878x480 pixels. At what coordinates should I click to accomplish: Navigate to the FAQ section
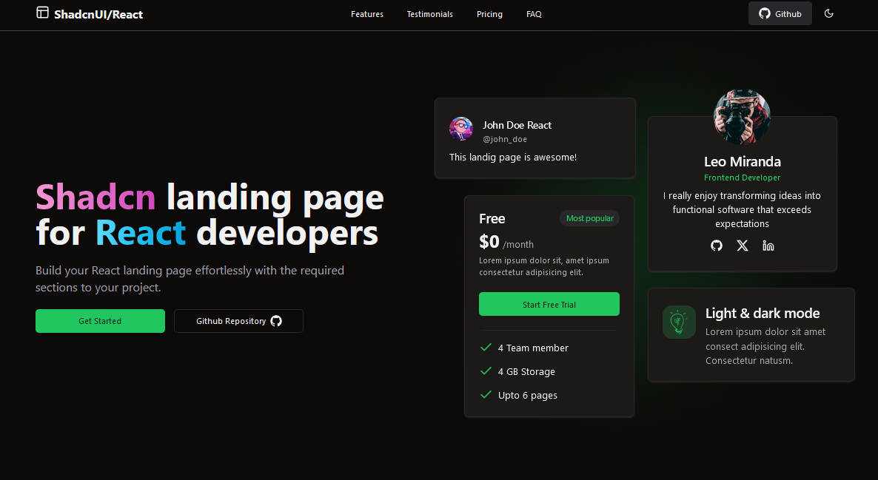tap(534, 13)
